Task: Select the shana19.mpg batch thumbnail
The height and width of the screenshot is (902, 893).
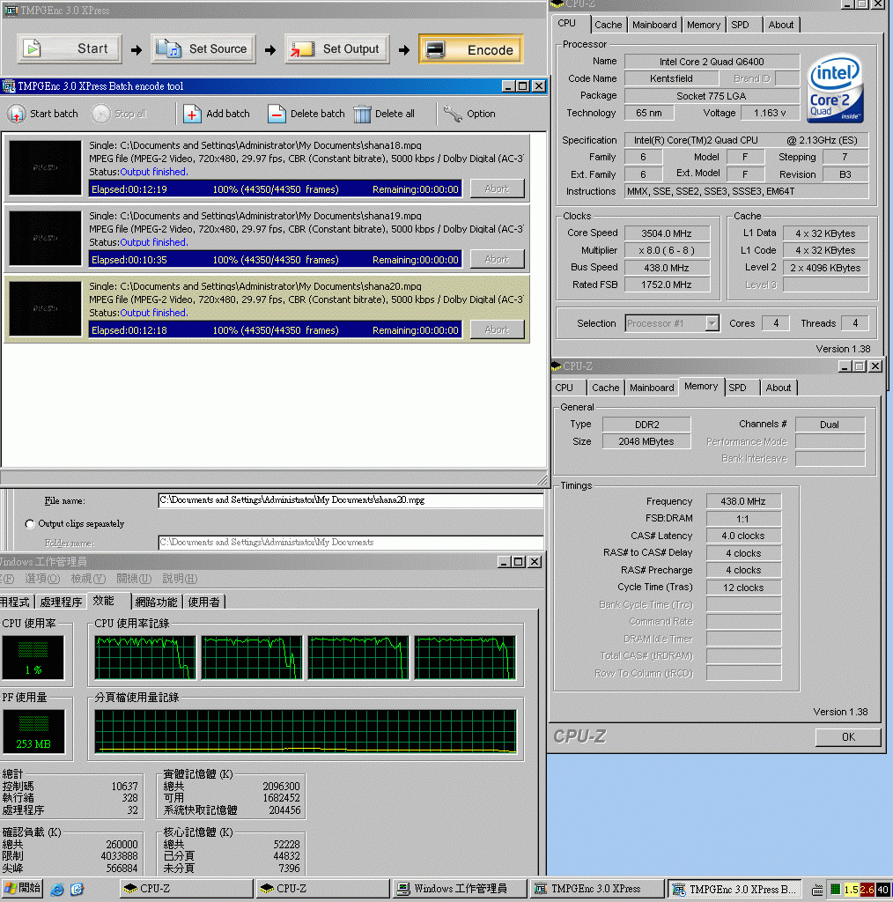Action: [x=46, y=238]
